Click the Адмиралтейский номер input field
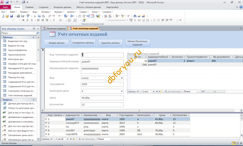Image resolution: width=243 pixels, height=146 pixels. (102, 62)
